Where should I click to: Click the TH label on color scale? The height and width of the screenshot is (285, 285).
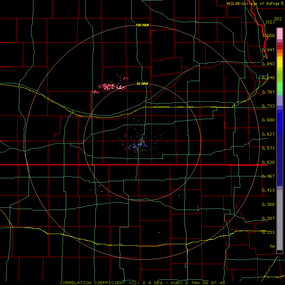[272, 247]
